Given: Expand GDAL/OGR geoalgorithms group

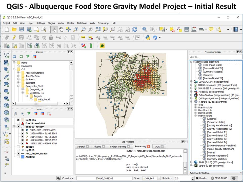Looking at the screenshot, I should tap(191, 82).
